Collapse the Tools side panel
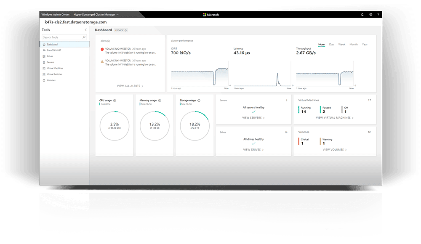 [85, 30]
